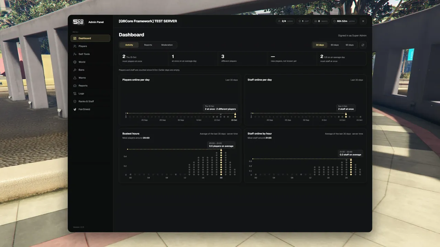Image resolution: width=440 pixels, height=247 pixels.
Task: Open Self Tools from the sidebar
Action: [90, 54]
